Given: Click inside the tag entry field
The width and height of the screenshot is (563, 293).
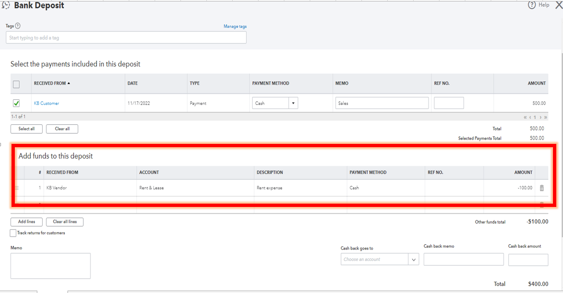Looking at the screenshot, I should tap(126, 37).
